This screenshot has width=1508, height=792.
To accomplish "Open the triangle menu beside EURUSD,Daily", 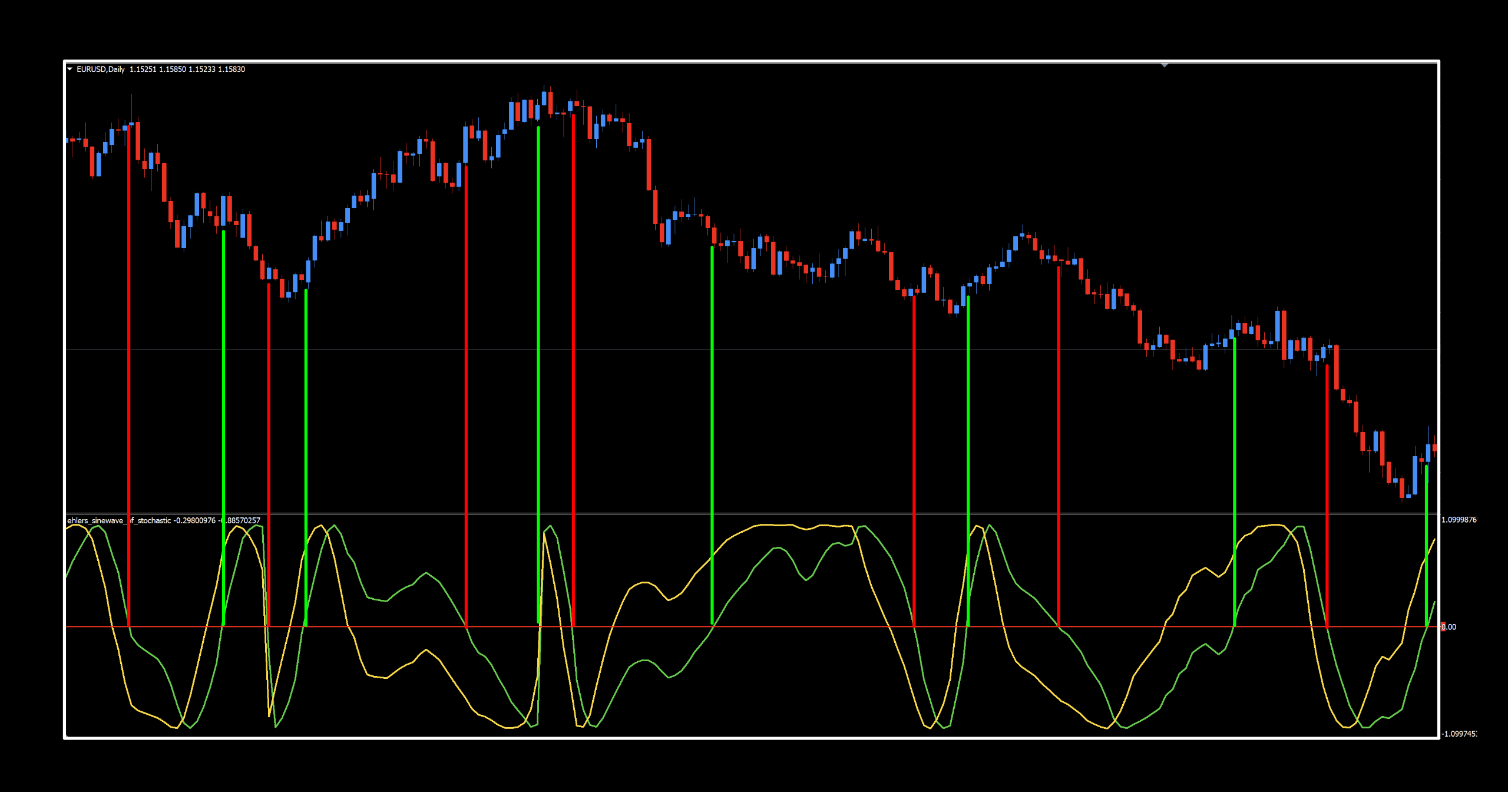I will pos(70,69).
